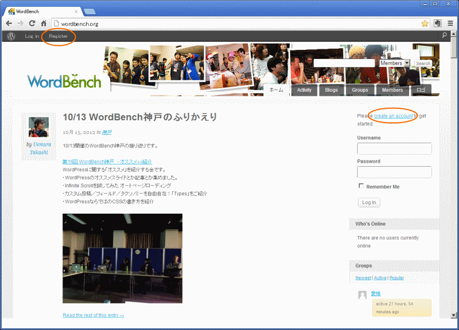The width and height of the screenshot is (459, 330).
Task: Select Popular groups filter
Action: [396, 278]
